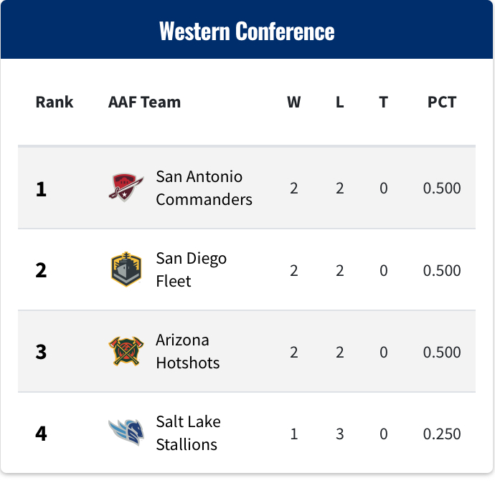Sort by the T column header
This screenshot has width=495, height=483.
pos(384,102)
